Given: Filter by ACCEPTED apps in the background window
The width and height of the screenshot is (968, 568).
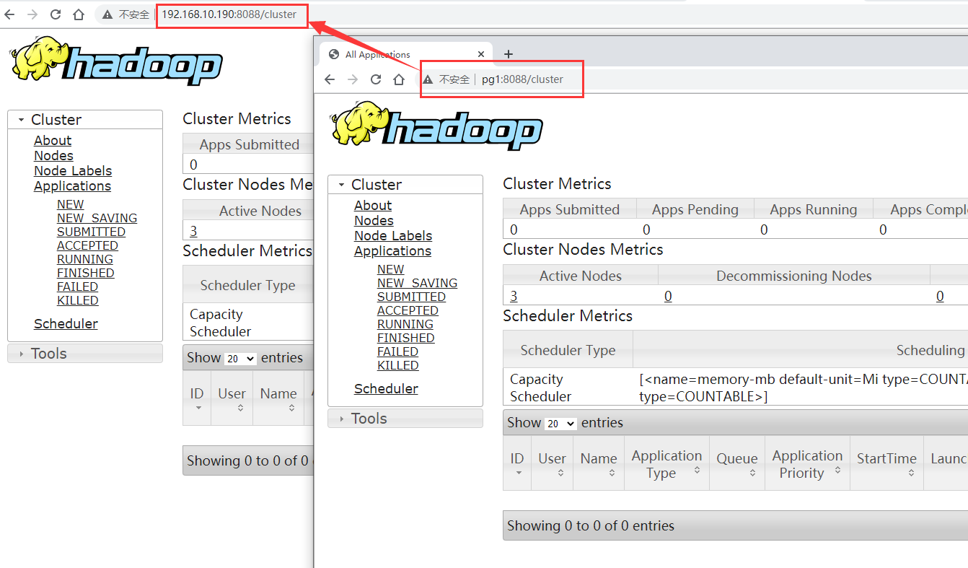Looking at the screenshot, I should click(87, 245).
